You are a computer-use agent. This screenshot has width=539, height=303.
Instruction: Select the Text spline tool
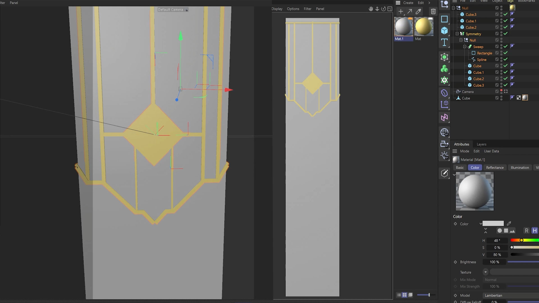coord(444,42)
